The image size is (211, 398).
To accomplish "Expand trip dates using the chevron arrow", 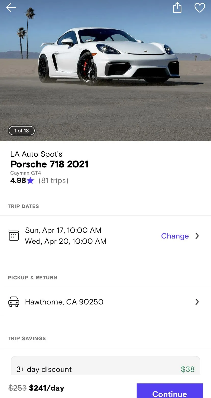I will pyautogui.click(x=197, y=236).
